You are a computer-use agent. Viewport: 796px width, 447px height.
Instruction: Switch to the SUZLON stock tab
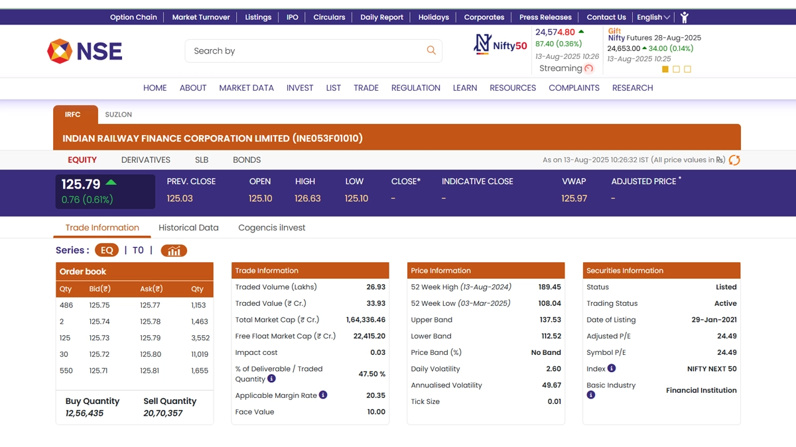(x=119, y=115)
